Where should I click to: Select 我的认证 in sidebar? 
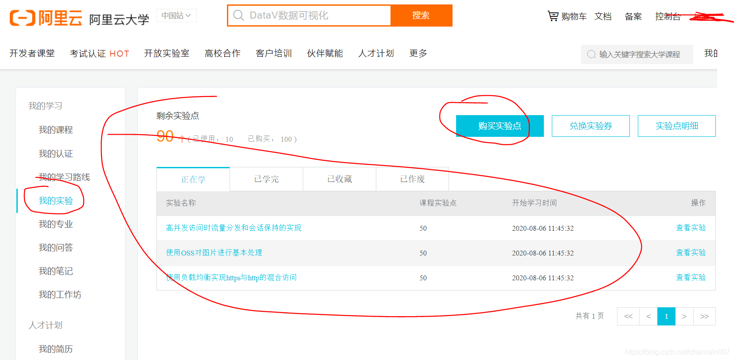point(55,154)
